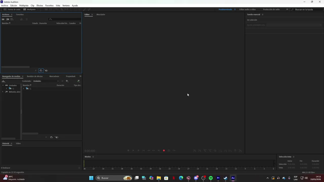Viewport: 324px width, 182px height.
Task: Open the Selección/vista panel menu icon
Action: point(294,157)
